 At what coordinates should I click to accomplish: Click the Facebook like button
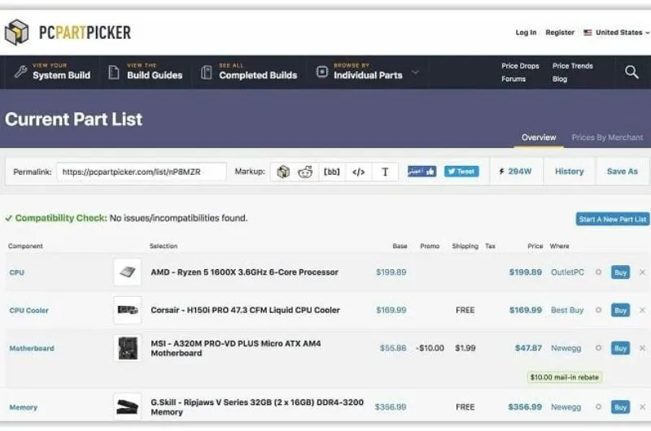coord(422,172)
